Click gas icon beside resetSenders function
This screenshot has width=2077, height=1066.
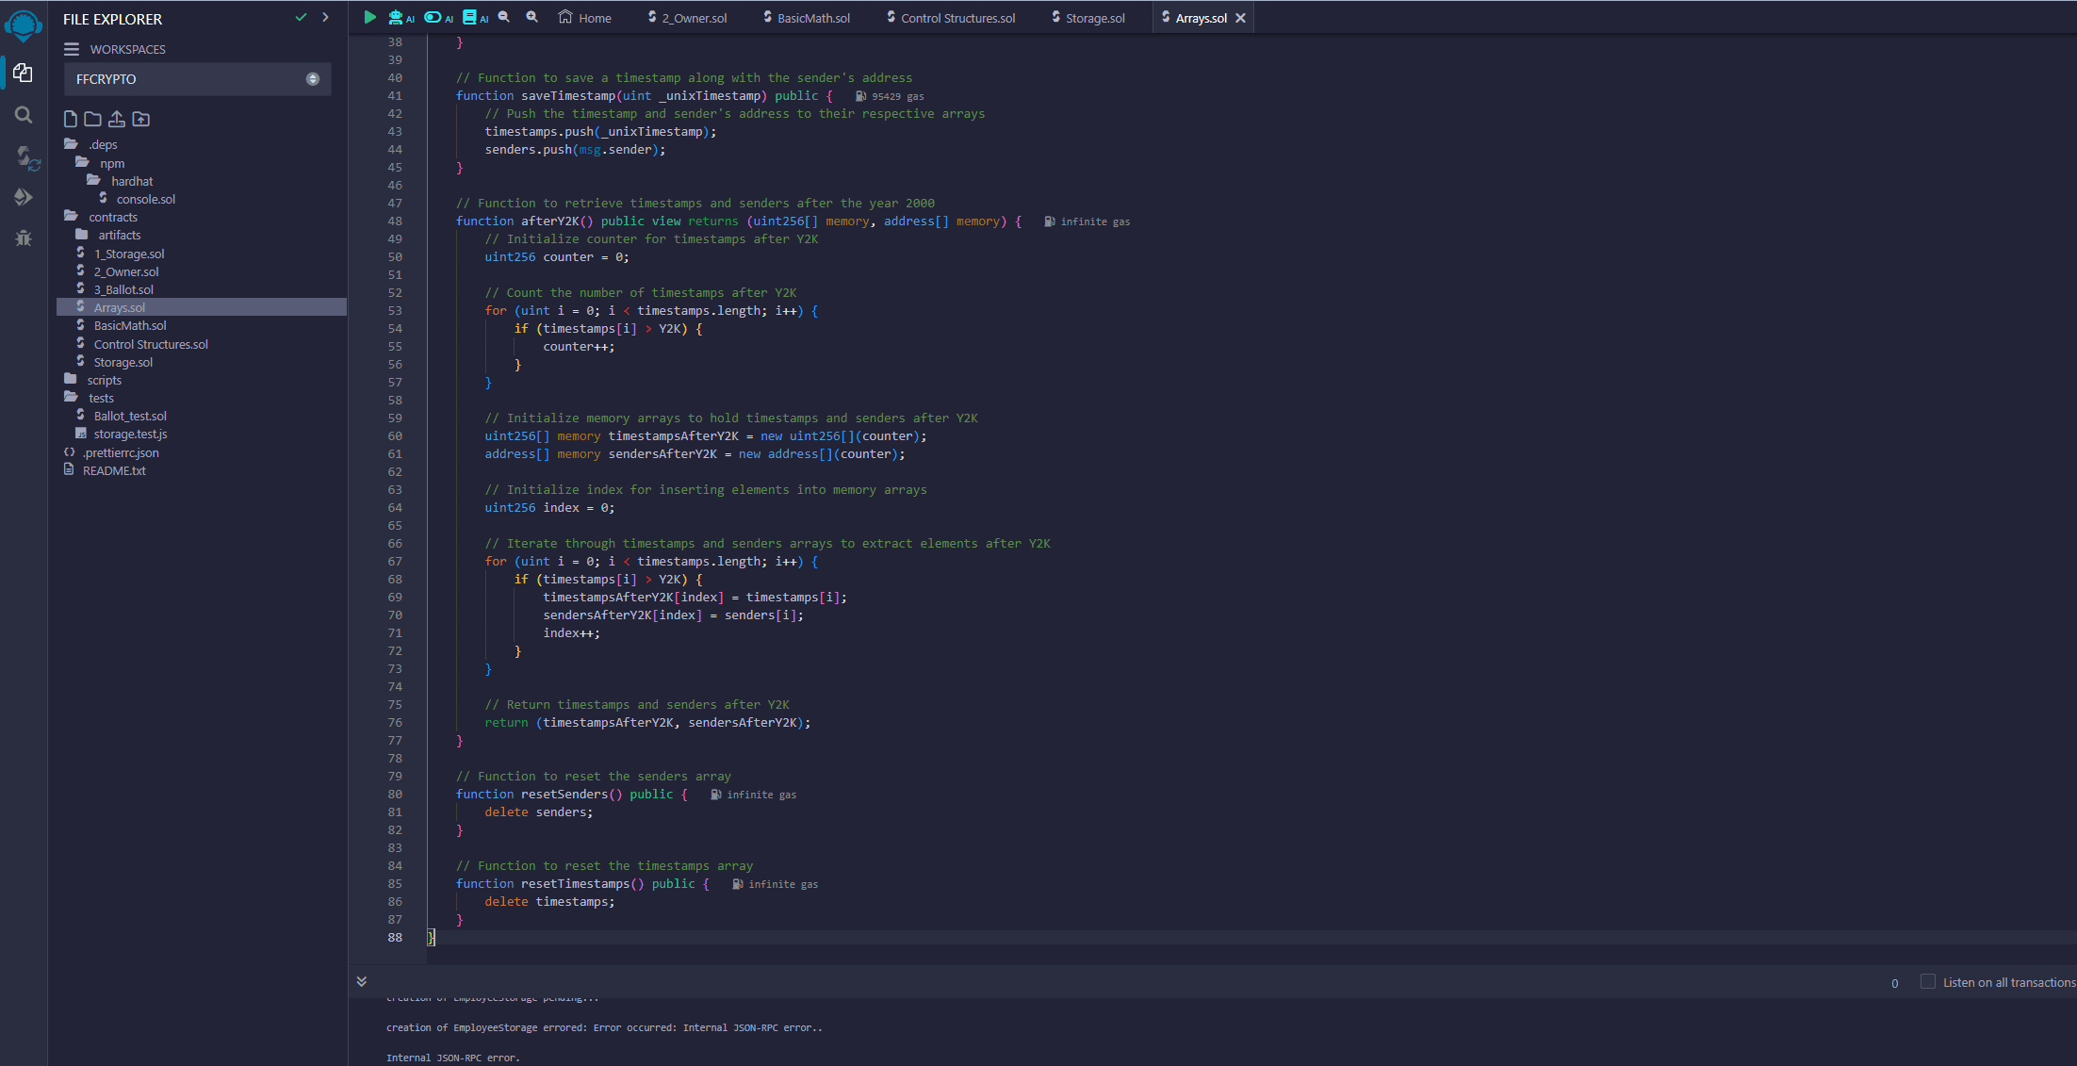pos(715,795)
